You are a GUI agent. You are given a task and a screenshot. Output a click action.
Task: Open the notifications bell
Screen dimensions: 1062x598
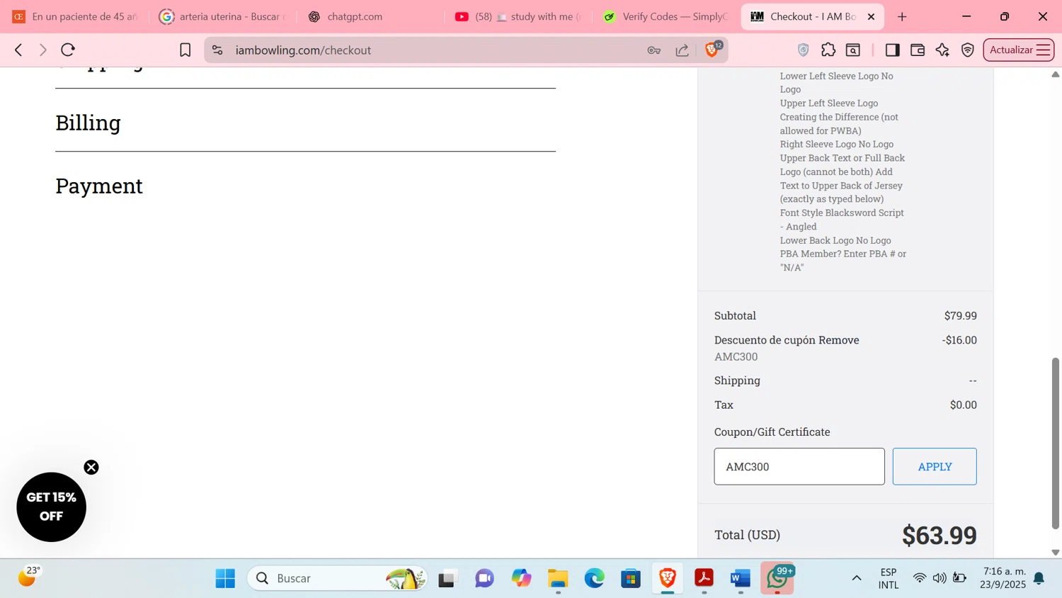1039,578
